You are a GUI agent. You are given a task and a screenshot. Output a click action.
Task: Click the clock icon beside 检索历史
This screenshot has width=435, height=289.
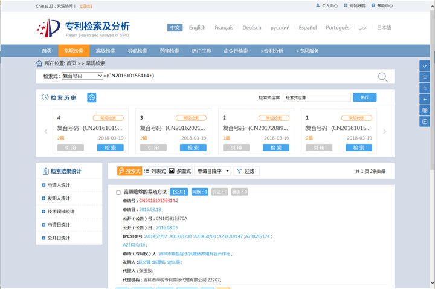[45, 97]
